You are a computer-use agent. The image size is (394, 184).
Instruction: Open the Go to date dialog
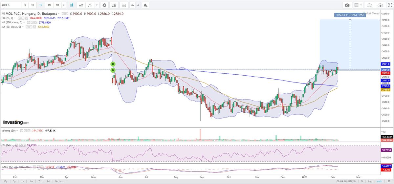click(x=59, y=181)
